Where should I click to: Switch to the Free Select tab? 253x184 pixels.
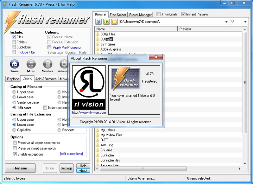point(118,15)
